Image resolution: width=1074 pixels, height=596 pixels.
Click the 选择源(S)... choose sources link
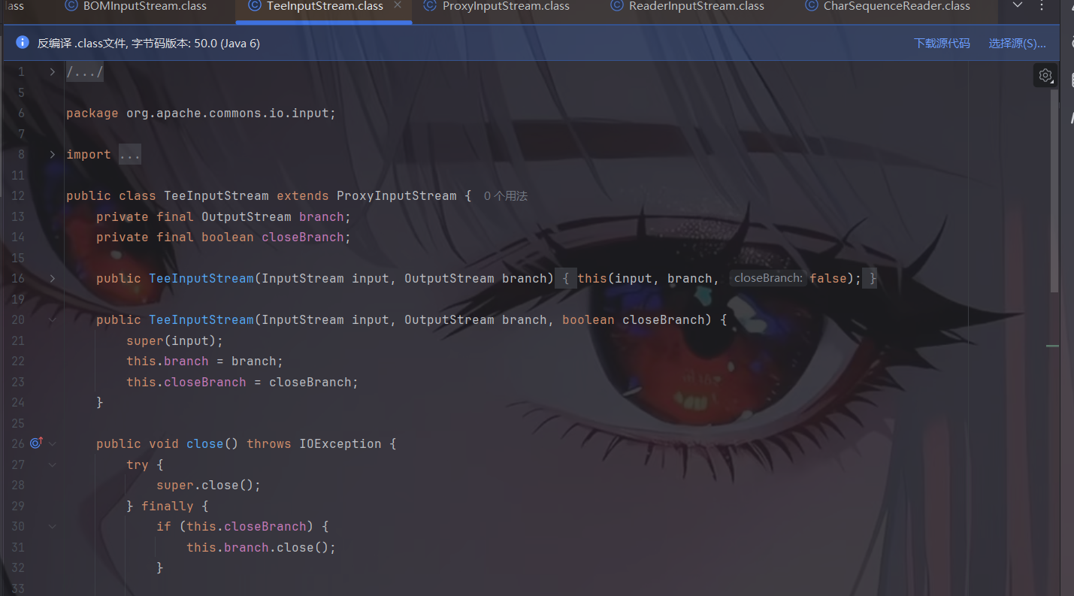[x=1017, y=44]
